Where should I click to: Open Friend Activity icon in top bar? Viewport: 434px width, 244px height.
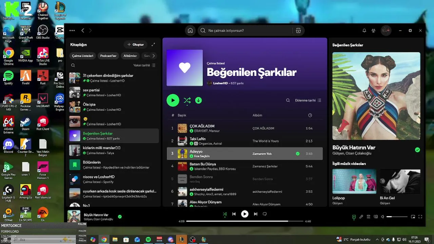pyautogui.click(x=374, y=30)
